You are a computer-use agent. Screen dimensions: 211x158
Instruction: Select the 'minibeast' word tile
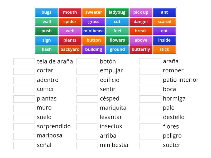[94, 31]
